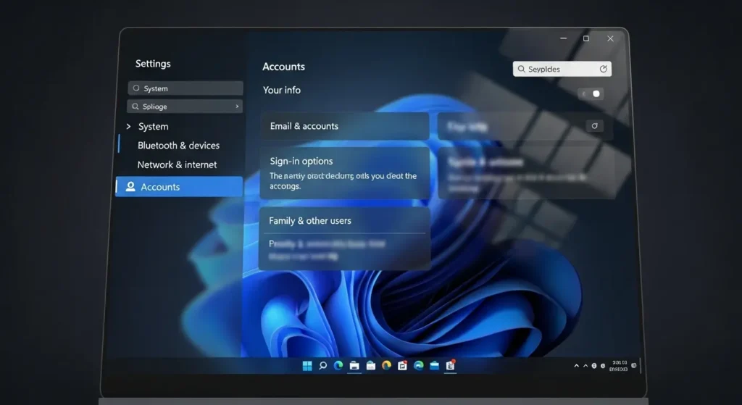Open taskbar search magnifier

322,365
